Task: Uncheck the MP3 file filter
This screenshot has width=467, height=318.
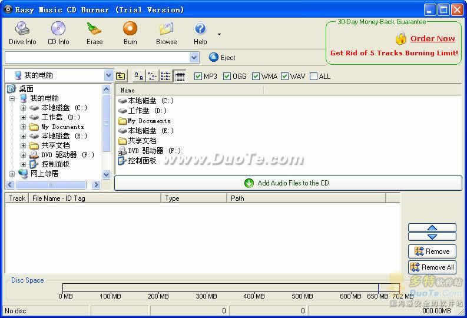Action: (x=198, y=77)
